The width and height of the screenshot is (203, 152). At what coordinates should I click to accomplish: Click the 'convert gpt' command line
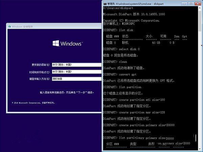(x=120, y=74)
